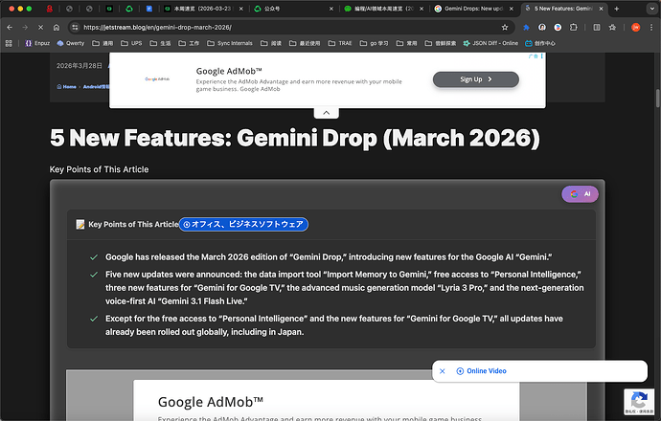Click the browser forward arrow
Viewport: 661px width, 421px height.
point(25,28)
